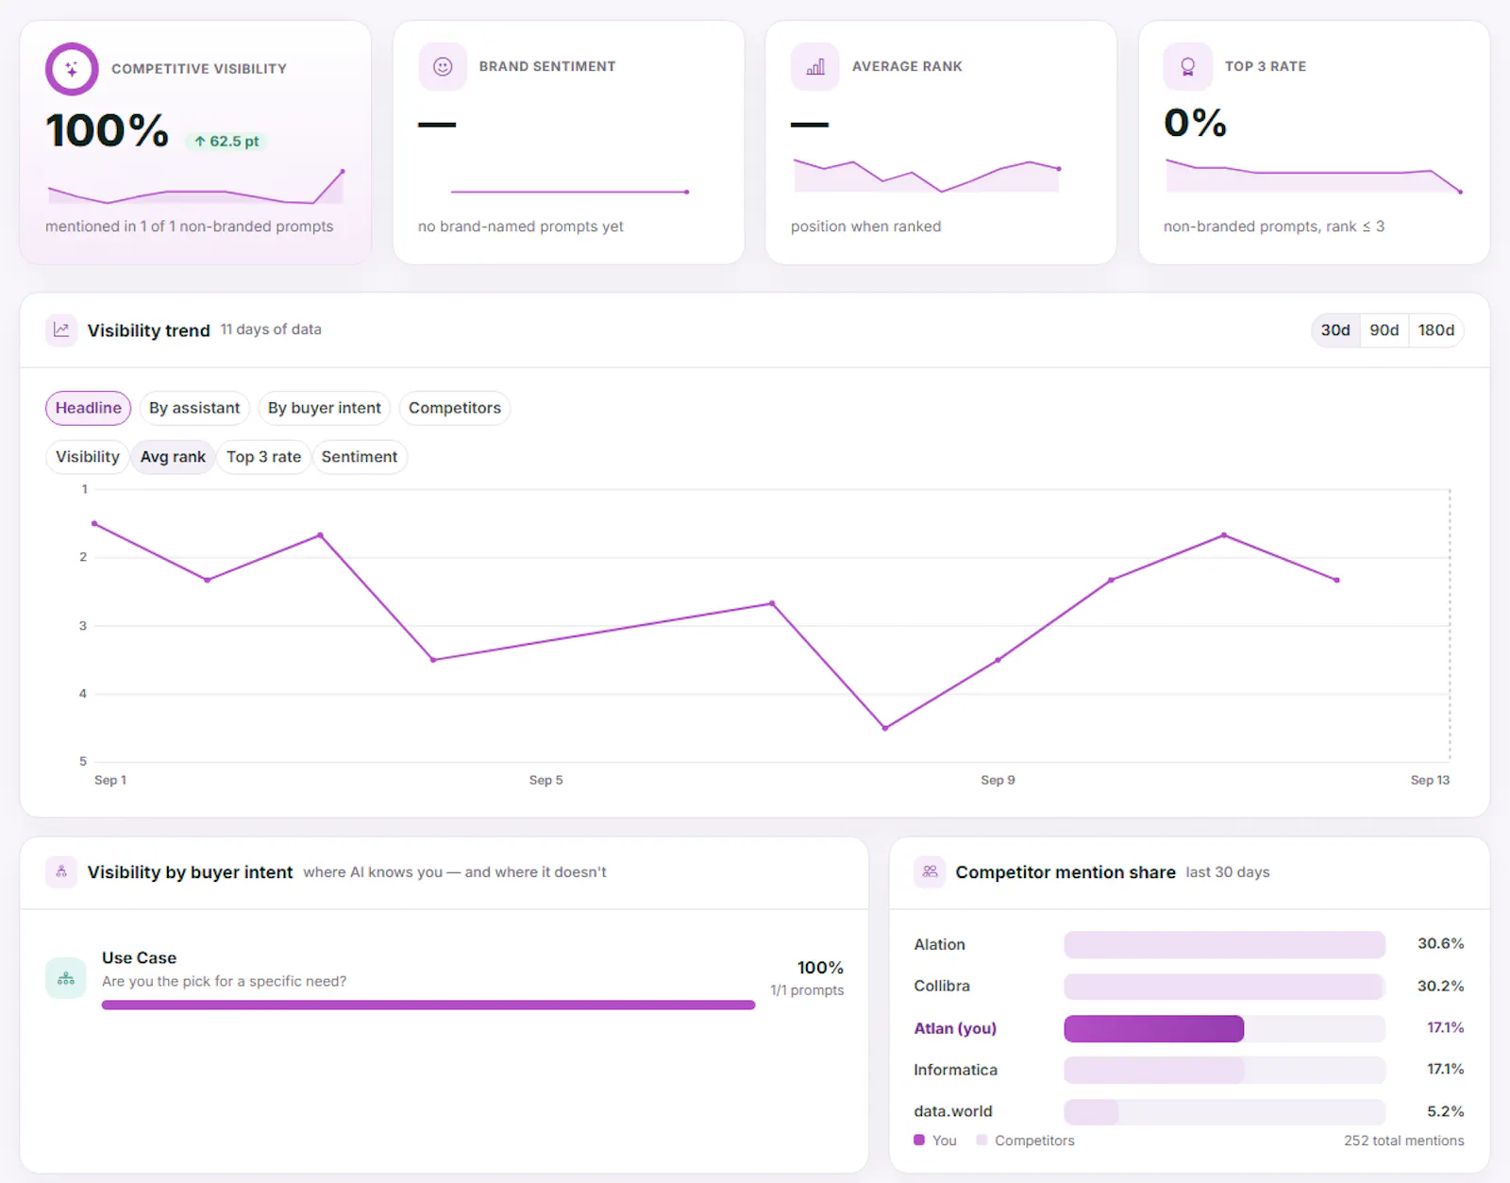Click the Use Case row title

point(139,957)
